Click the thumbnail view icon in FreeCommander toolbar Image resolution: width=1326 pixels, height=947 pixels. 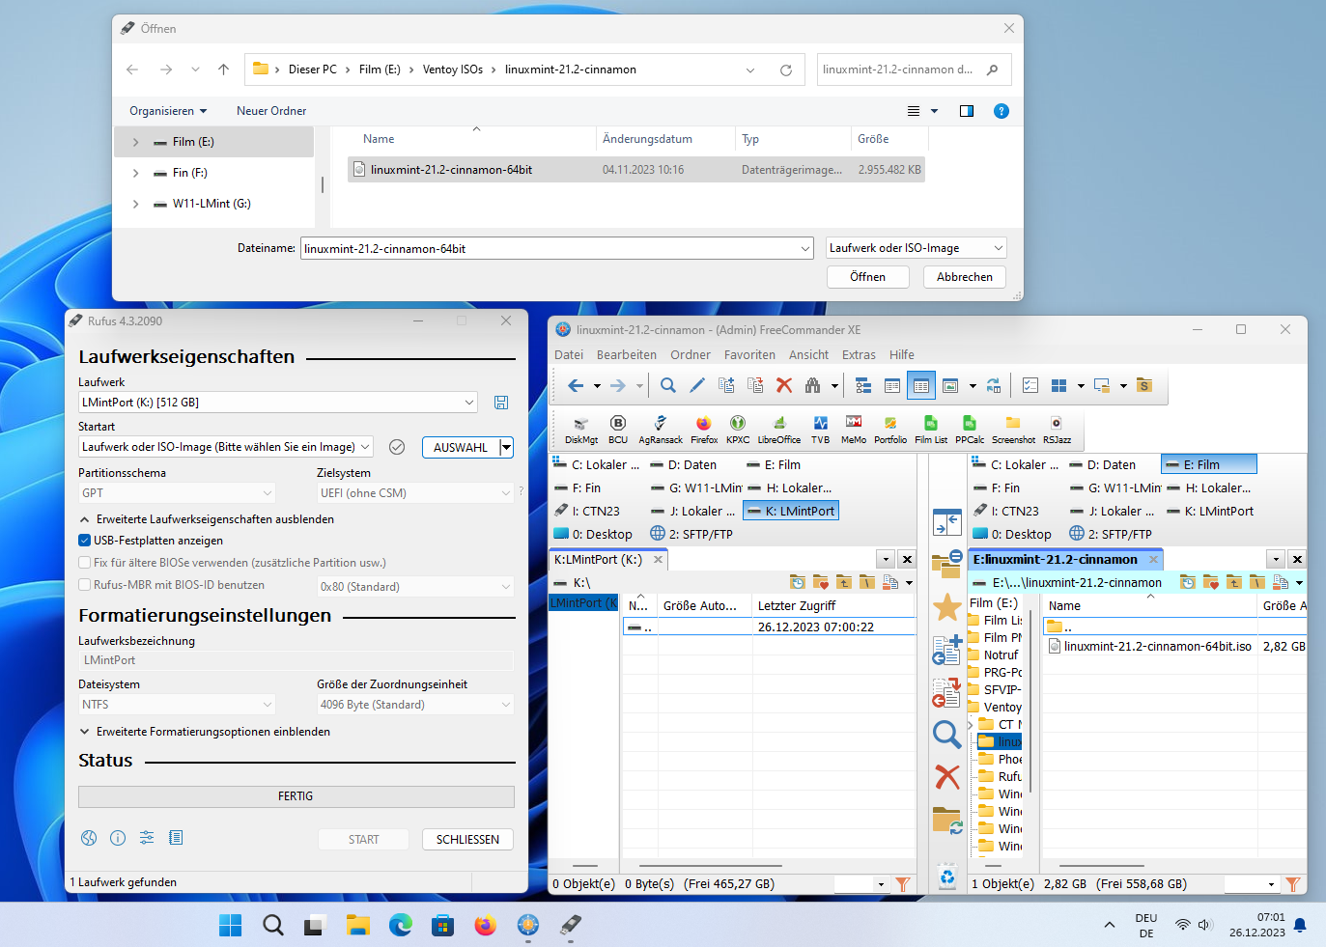point(950,385)
